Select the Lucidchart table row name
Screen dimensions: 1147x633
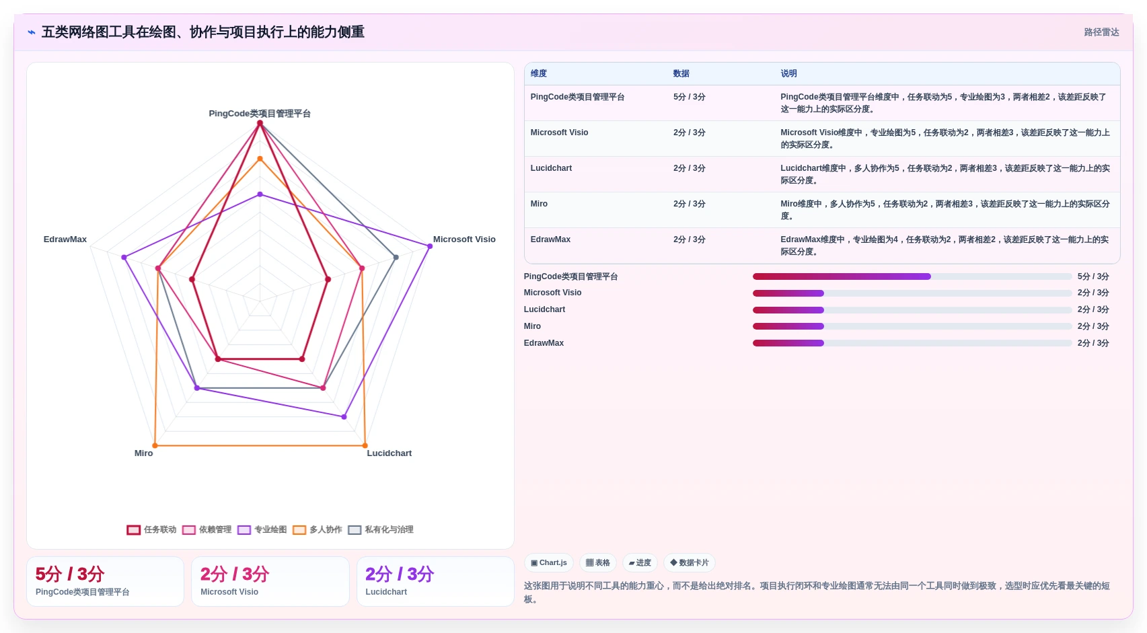click(x=551, y=169)
